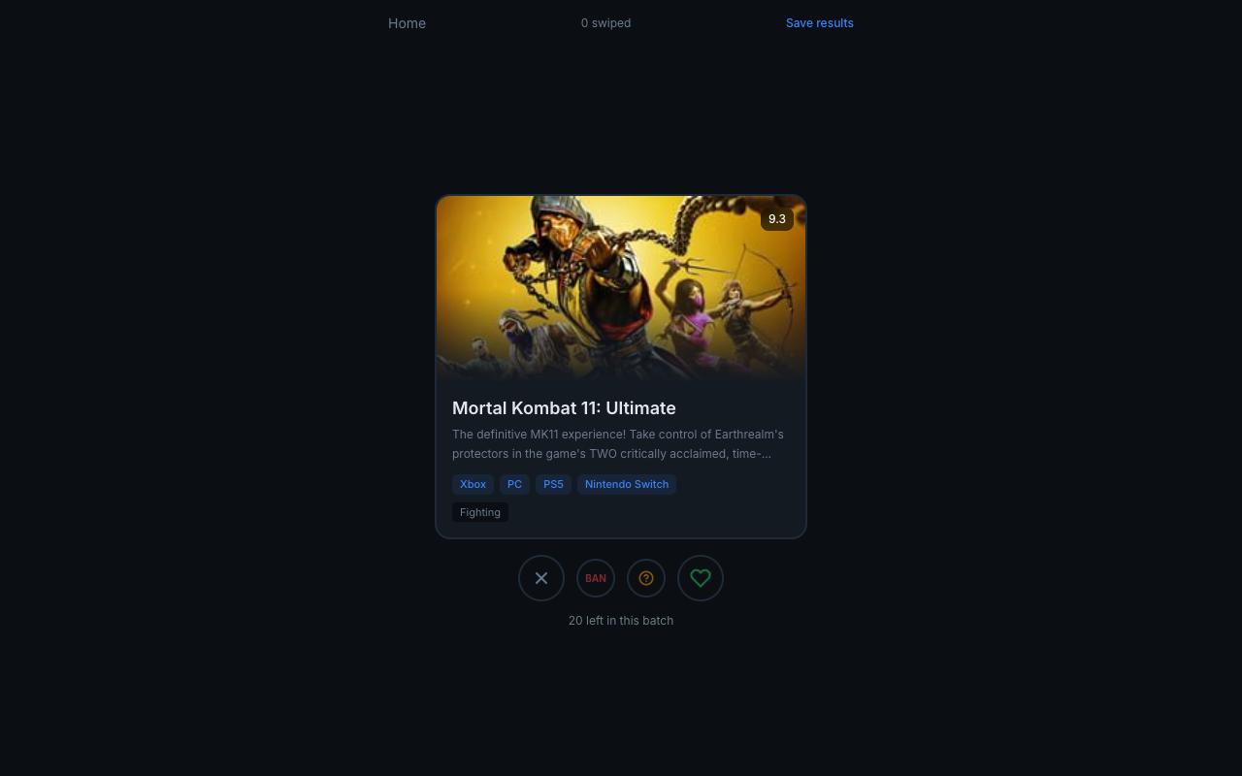Click the 20 left in this batch text
The width and height of the screenshot is (1242, 776).
(621, 621)
